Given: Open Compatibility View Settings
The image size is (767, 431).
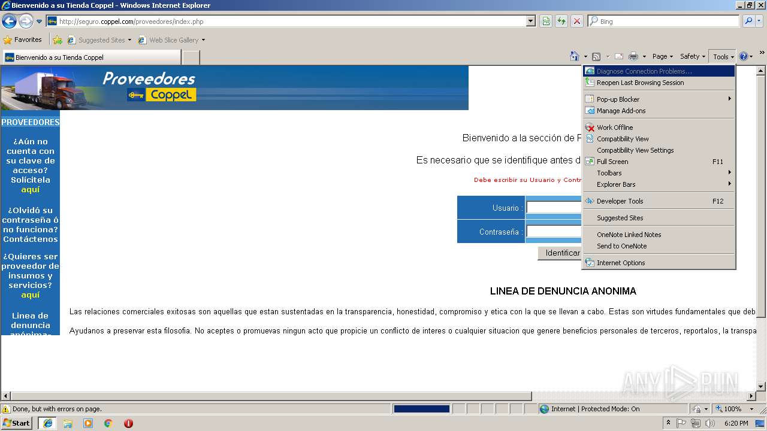Looking at the screenshot, I should (x=659, y=150).
